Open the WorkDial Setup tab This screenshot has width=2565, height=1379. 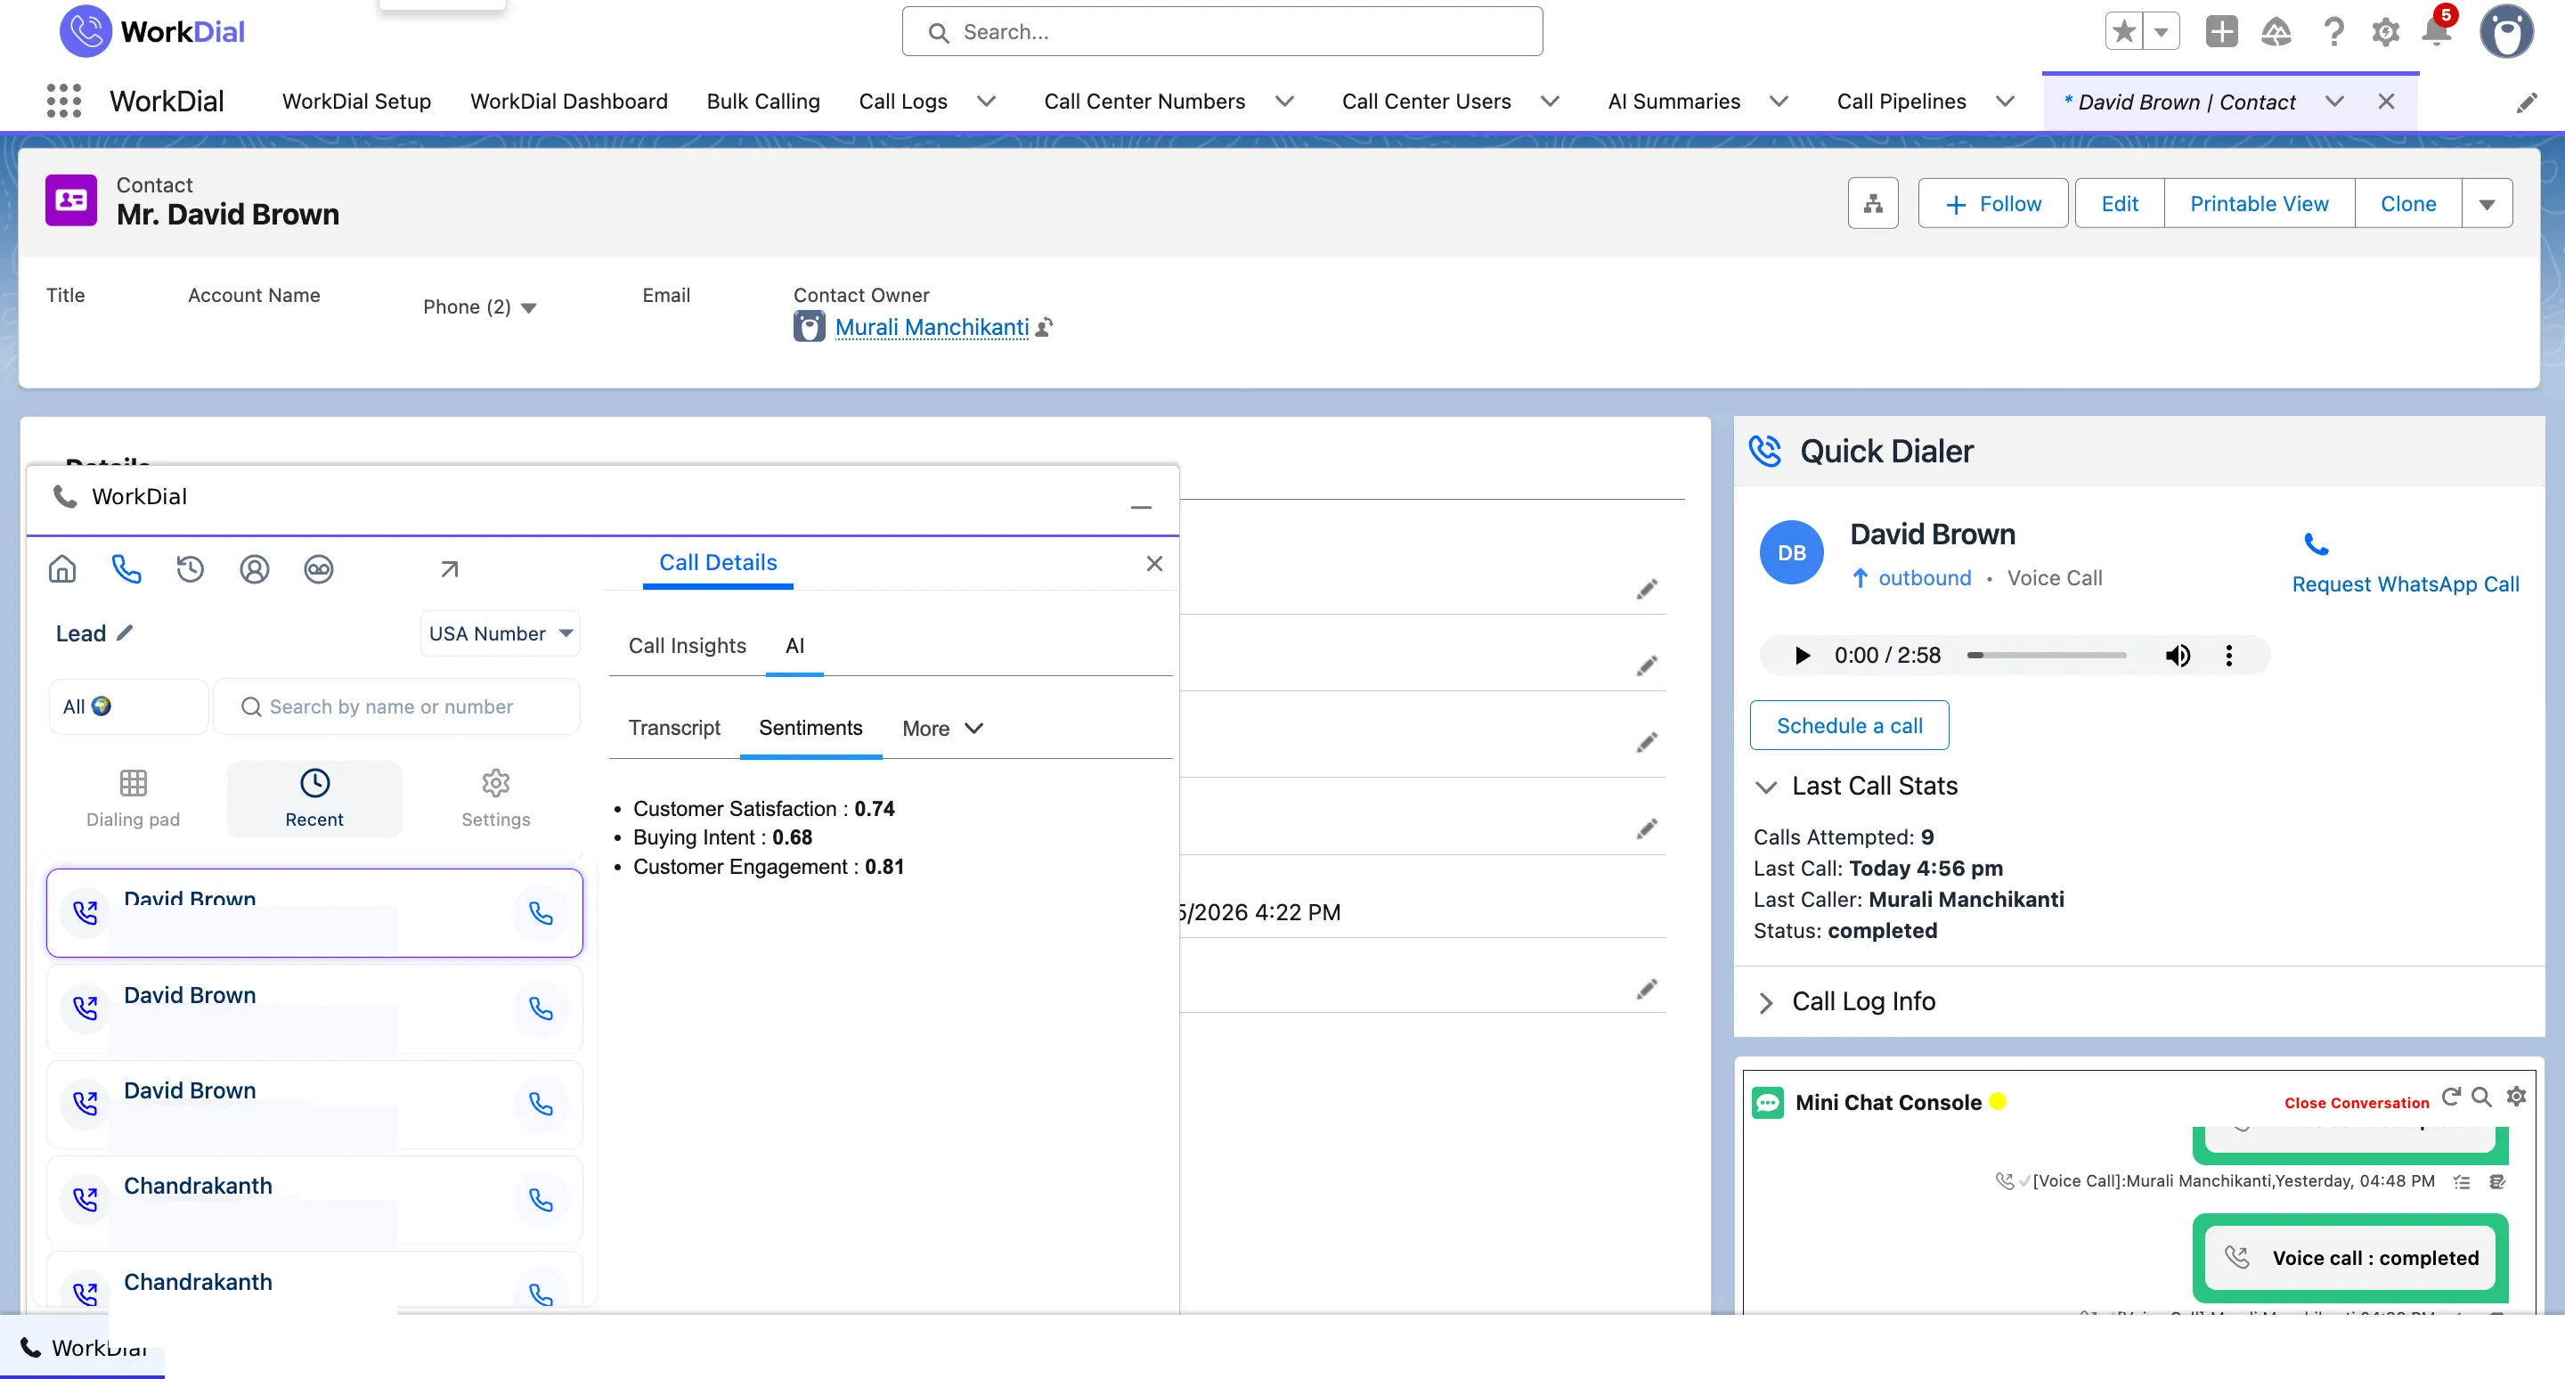pyautogui.click(x=356, y=102)
